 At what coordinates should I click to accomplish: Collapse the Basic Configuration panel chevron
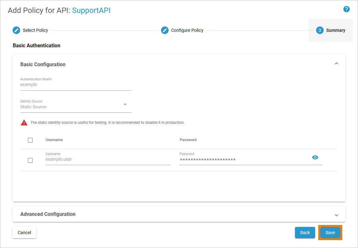pyautogui.click(x=336, y=64)
